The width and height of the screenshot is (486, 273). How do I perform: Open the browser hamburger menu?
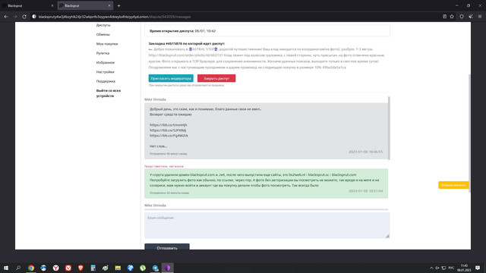(x=480, y=17)
